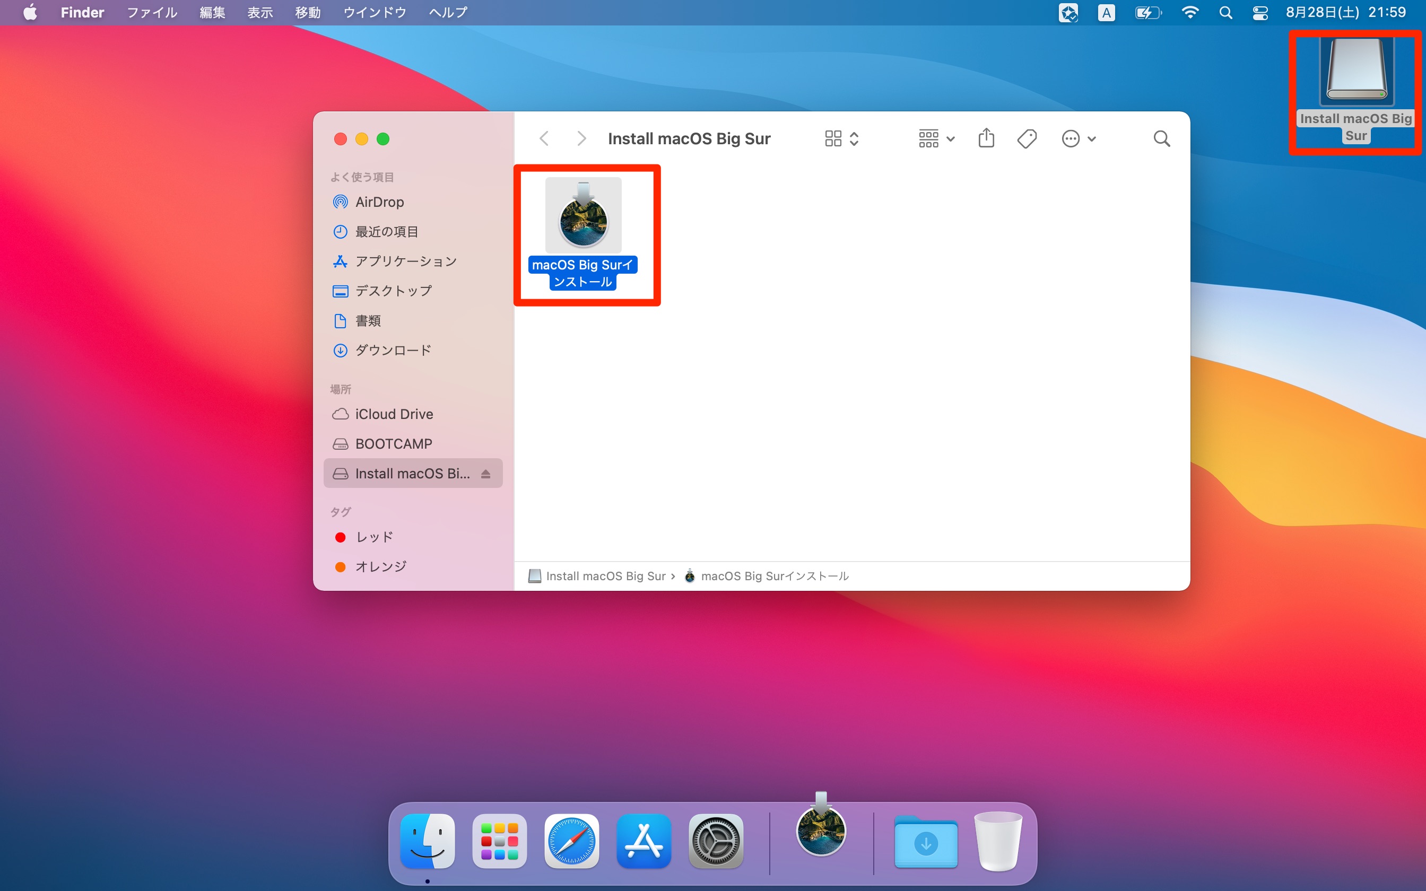Open the ファイル menu
The image size is (1426, 891).
152,12
